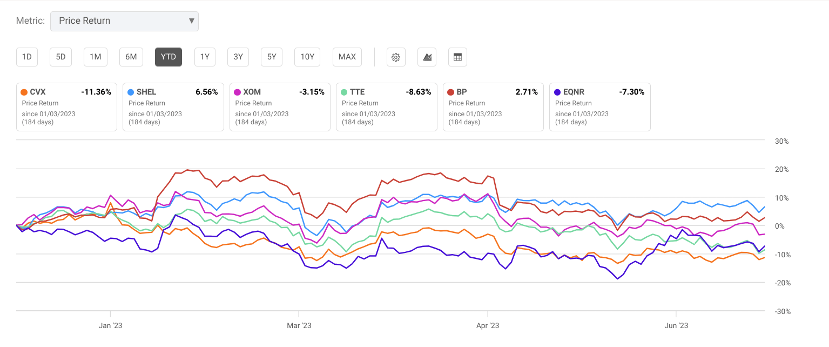Click the Metric label text
The height and width of the screenshot is (347, 829).
coord(31,21)
